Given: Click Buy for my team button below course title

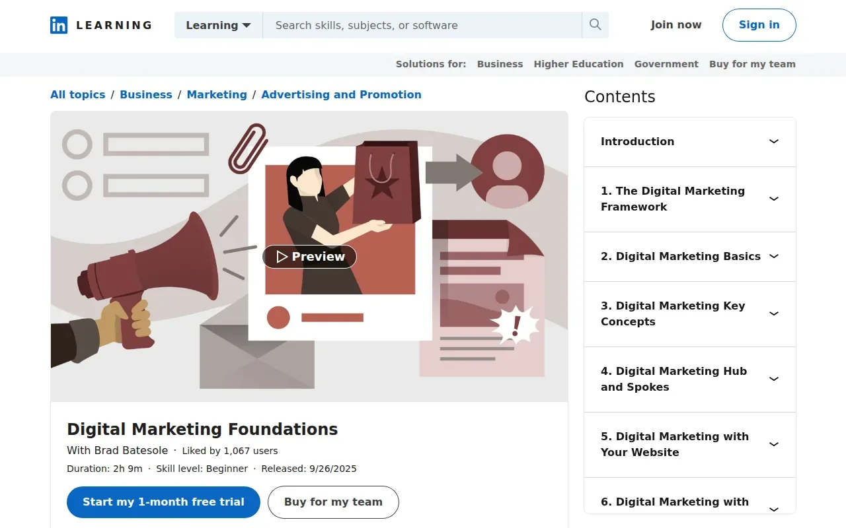Looking at the screenshot, I should pos(333,502).
